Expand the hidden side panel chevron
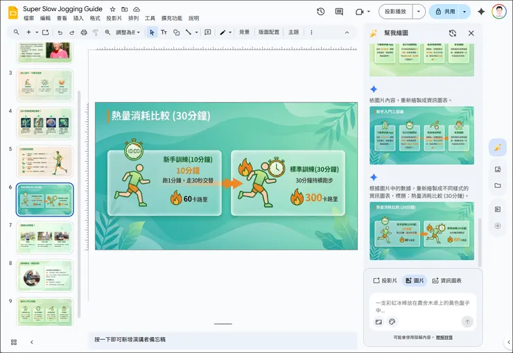 click(x=509, y=342)
